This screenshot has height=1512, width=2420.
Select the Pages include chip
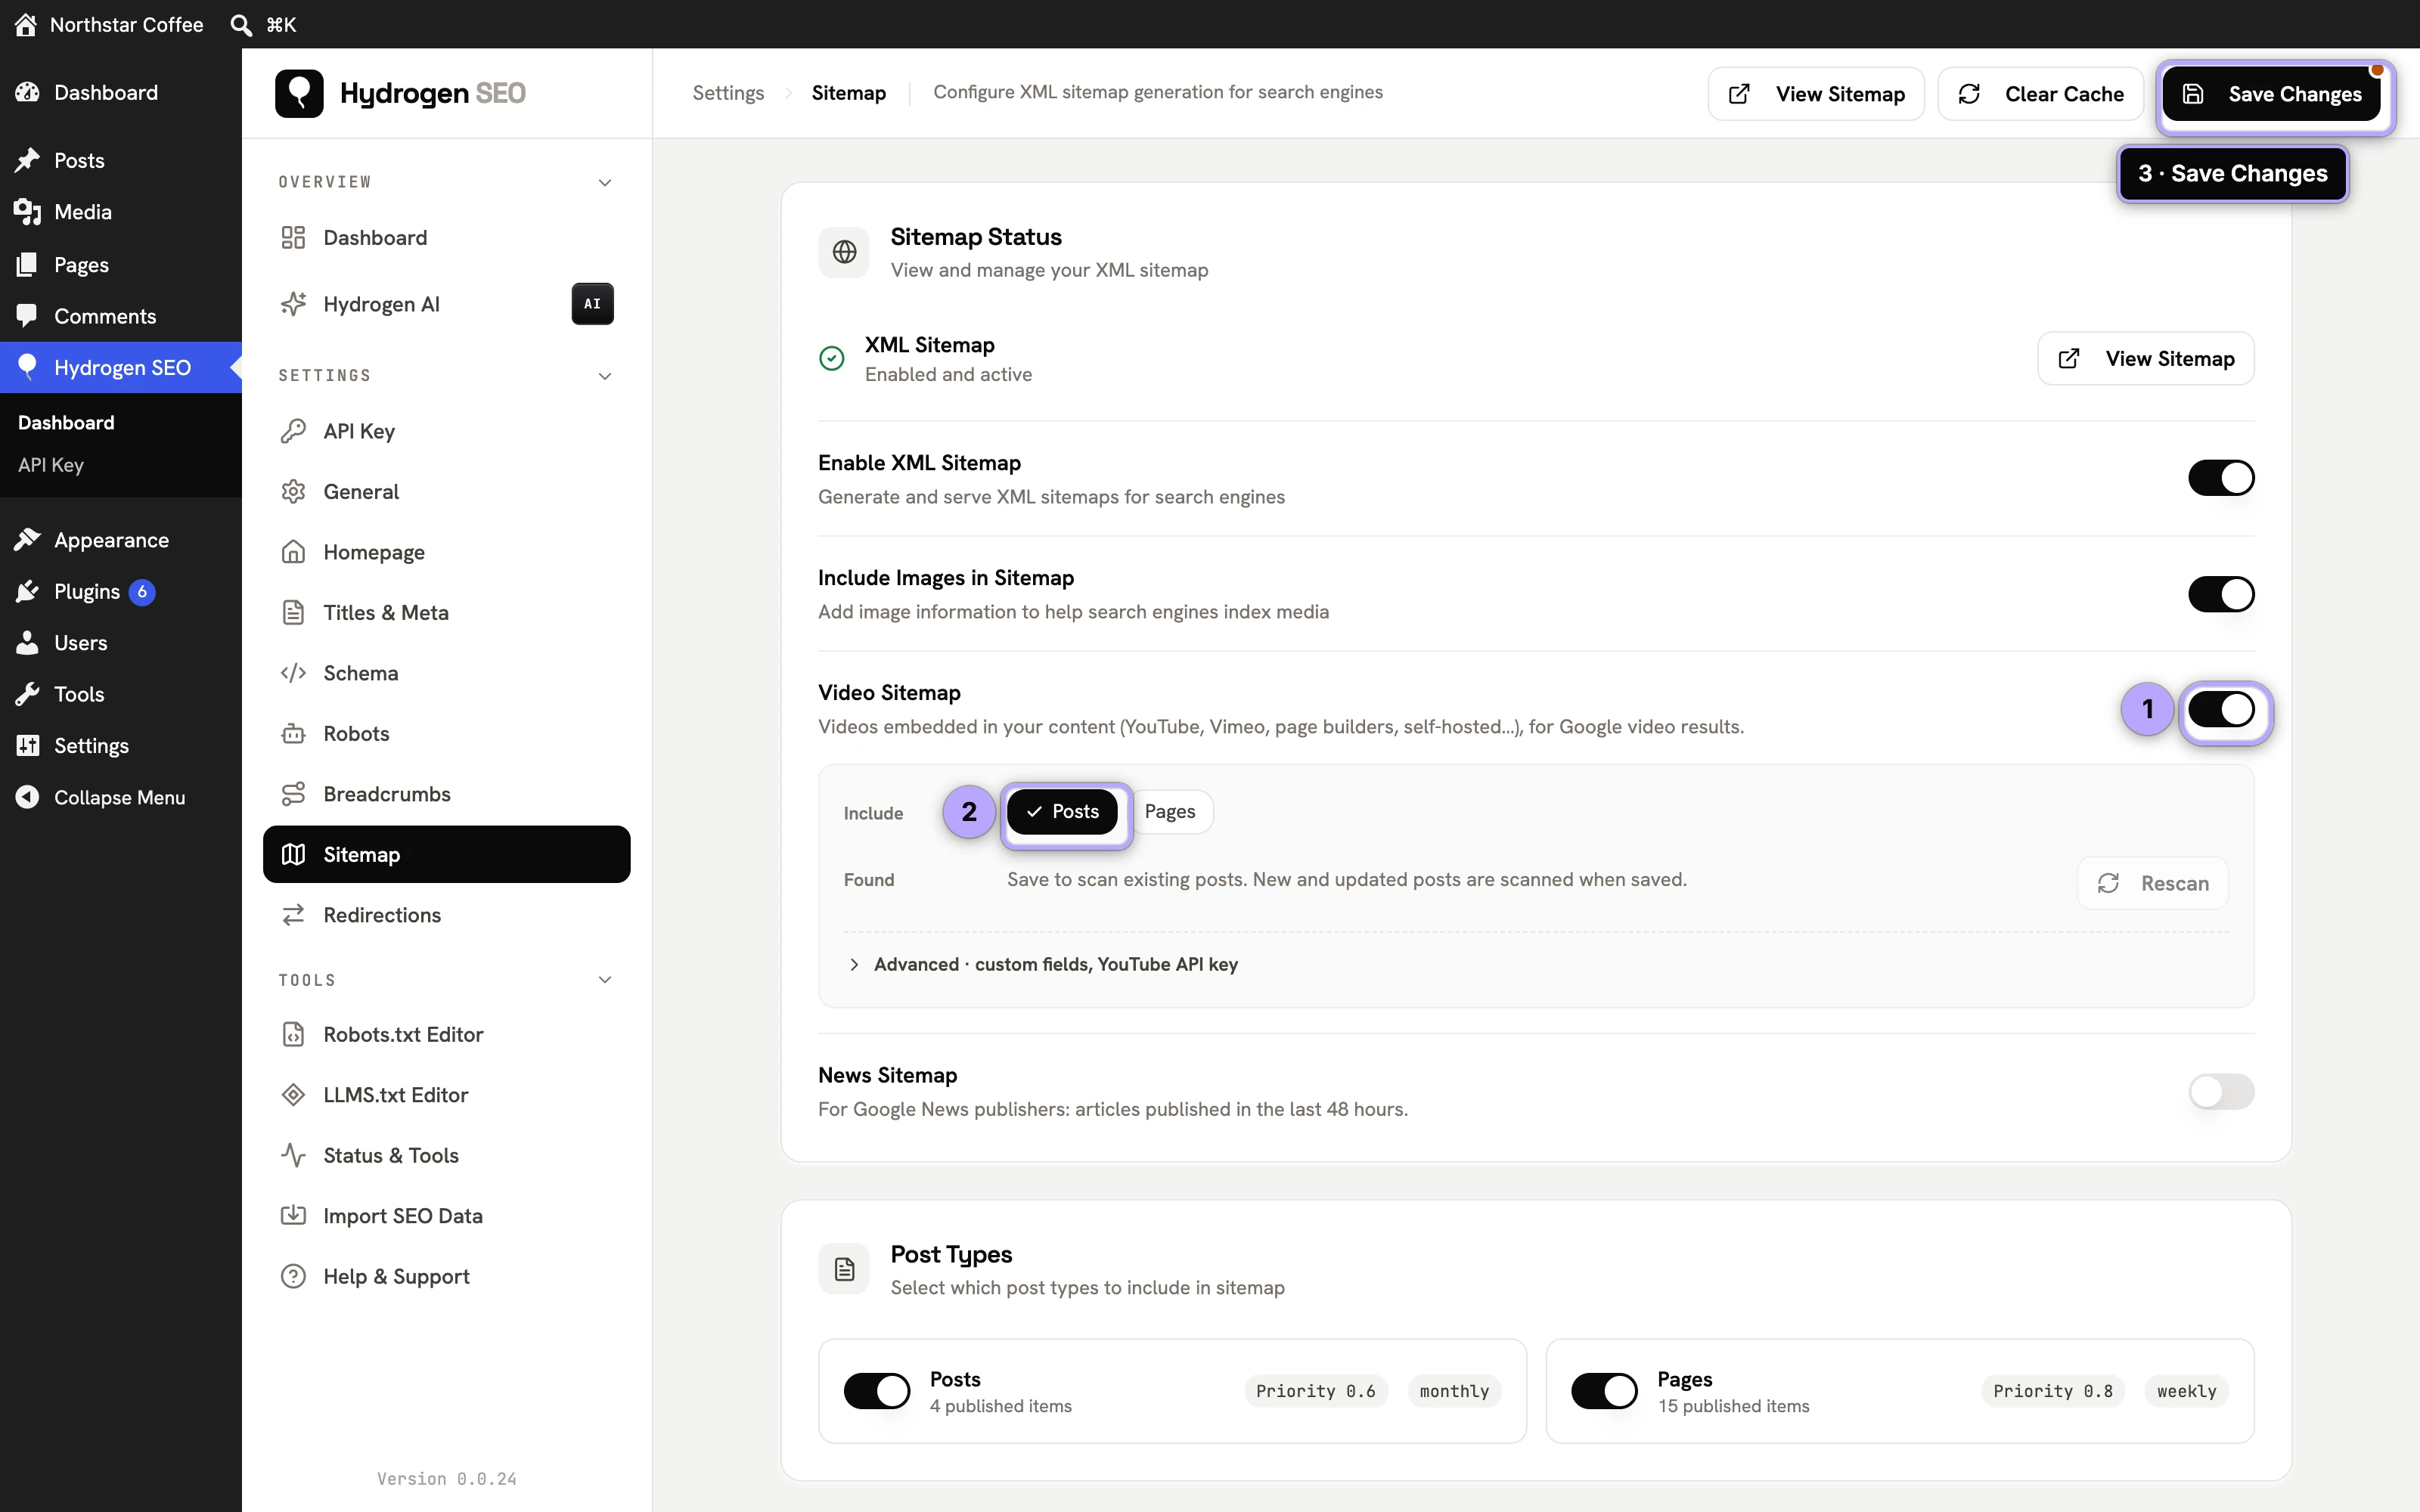point(1170,812)
